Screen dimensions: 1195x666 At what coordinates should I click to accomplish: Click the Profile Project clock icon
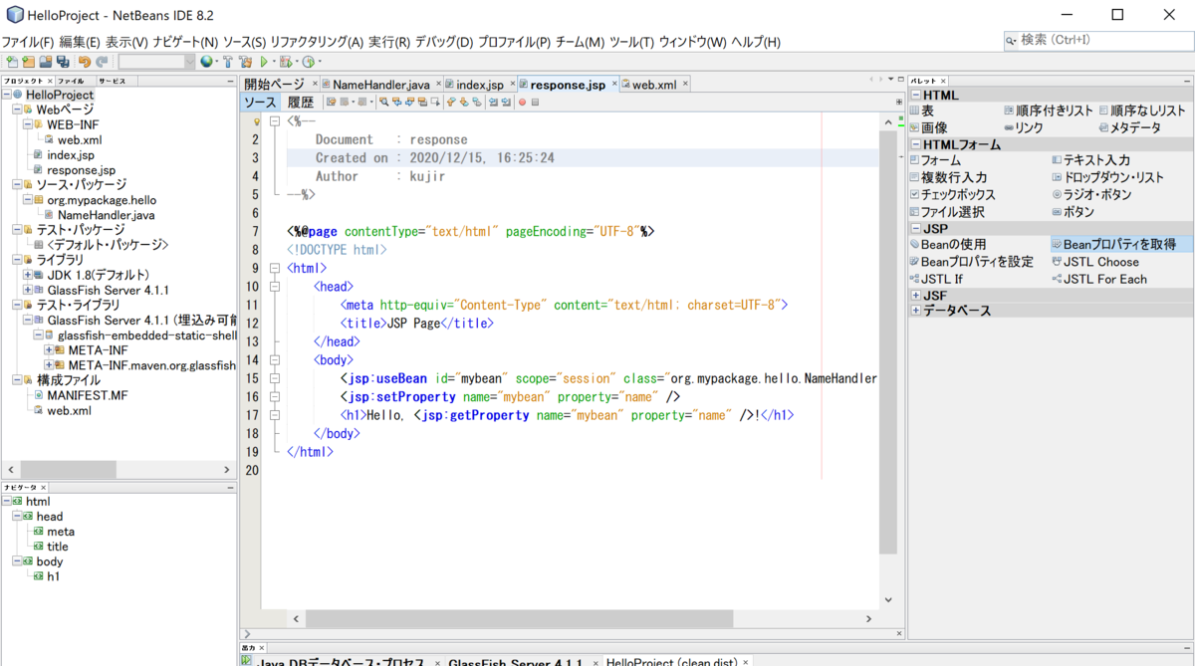[x=309, y=62]
